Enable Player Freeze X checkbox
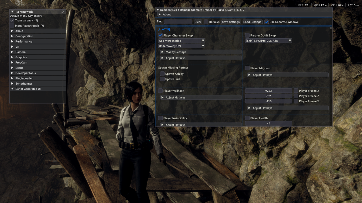This screenshot has width=362, height=203. click(x=296, y=91)
